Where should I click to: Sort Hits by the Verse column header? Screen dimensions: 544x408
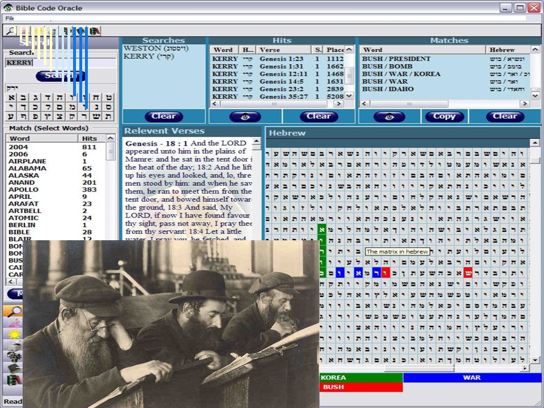[x=283, y=50]
